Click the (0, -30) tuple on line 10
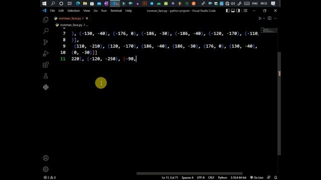The height and width of the screenshot is (180, 321). tap(82, 52)
